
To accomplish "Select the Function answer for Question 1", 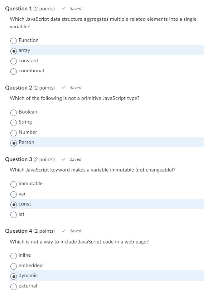I will 13,40.
